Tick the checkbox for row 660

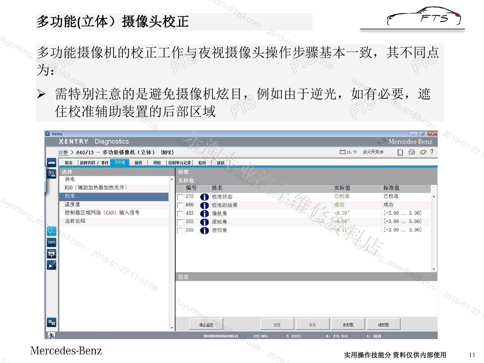180,206
